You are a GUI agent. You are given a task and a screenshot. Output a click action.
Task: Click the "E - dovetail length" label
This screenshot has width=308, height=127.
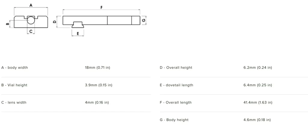(x=176, y=85)
